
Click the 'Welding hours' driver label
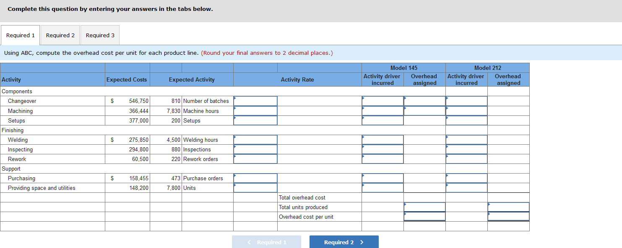pyautogui.click(x=200, y=140)
